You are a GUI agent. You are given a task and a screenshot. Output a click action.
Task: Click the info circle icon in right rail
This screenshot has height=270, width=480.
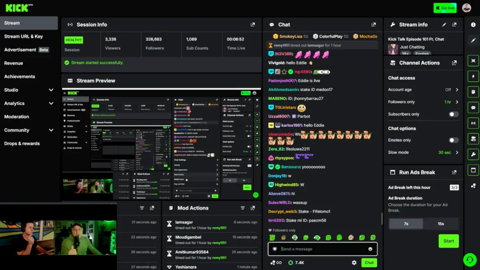(x=473, y=25)
